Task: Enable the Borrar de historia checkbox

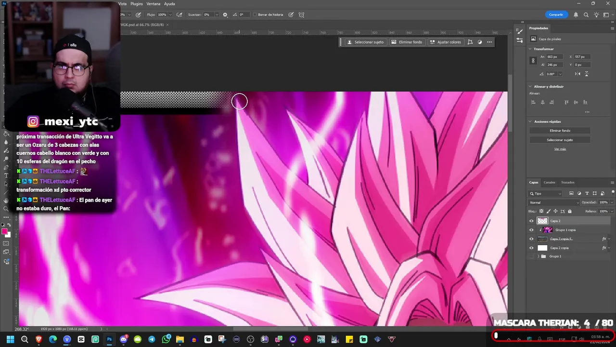Action: pos(255,14)
